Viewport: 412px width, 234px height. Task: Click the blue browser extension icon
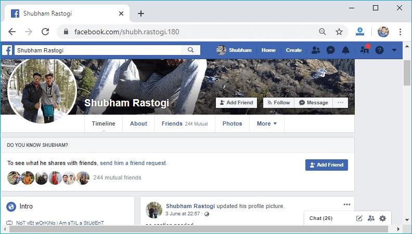pos(359,32)
